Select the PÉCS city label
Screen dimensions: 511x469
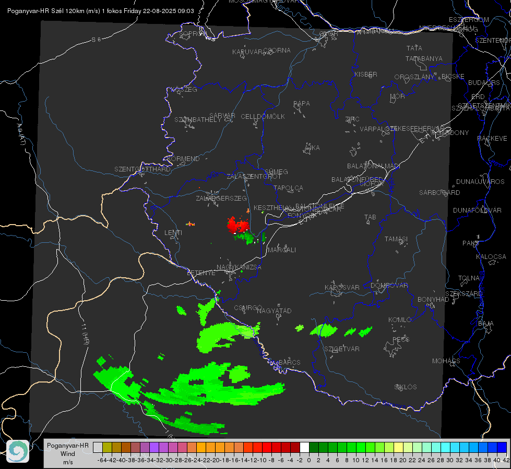coord(400,340)
